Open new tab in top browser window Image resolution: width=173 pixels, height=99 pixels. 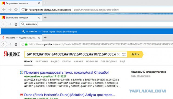(45, 3)
